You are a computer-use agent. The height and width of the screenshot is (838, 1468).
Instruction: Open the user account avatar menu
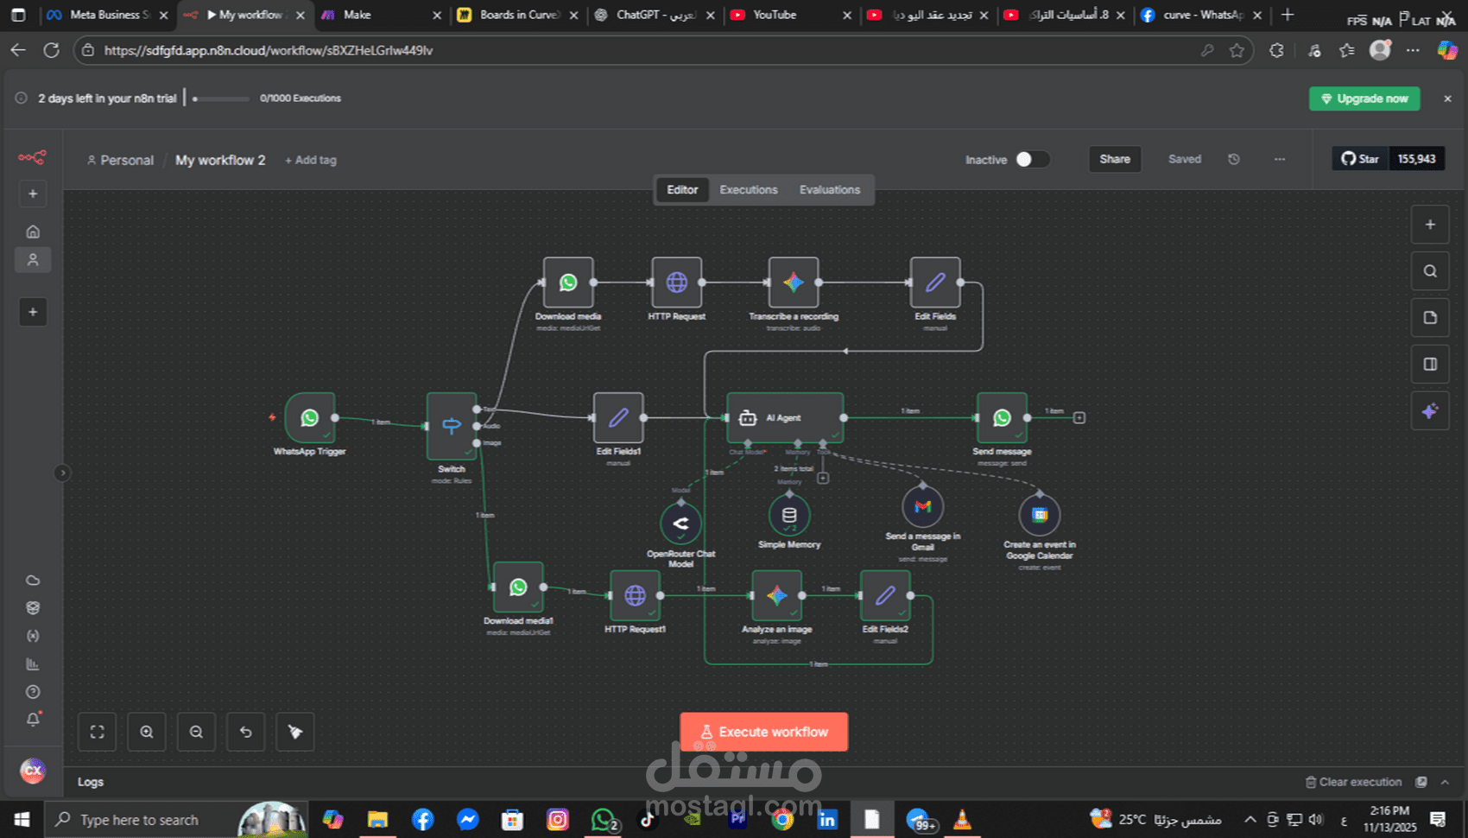point(33,770)
